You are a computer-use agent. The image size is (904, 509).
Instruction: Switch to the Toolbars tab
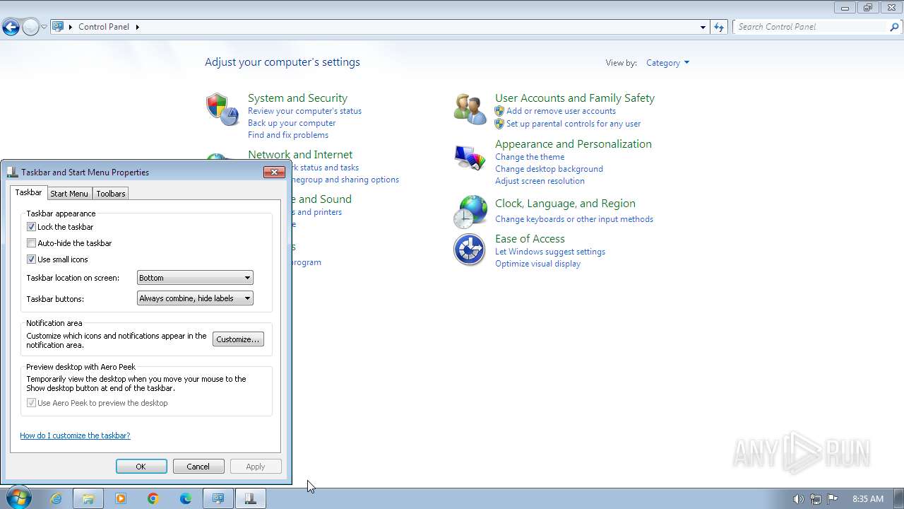(111, 194)
